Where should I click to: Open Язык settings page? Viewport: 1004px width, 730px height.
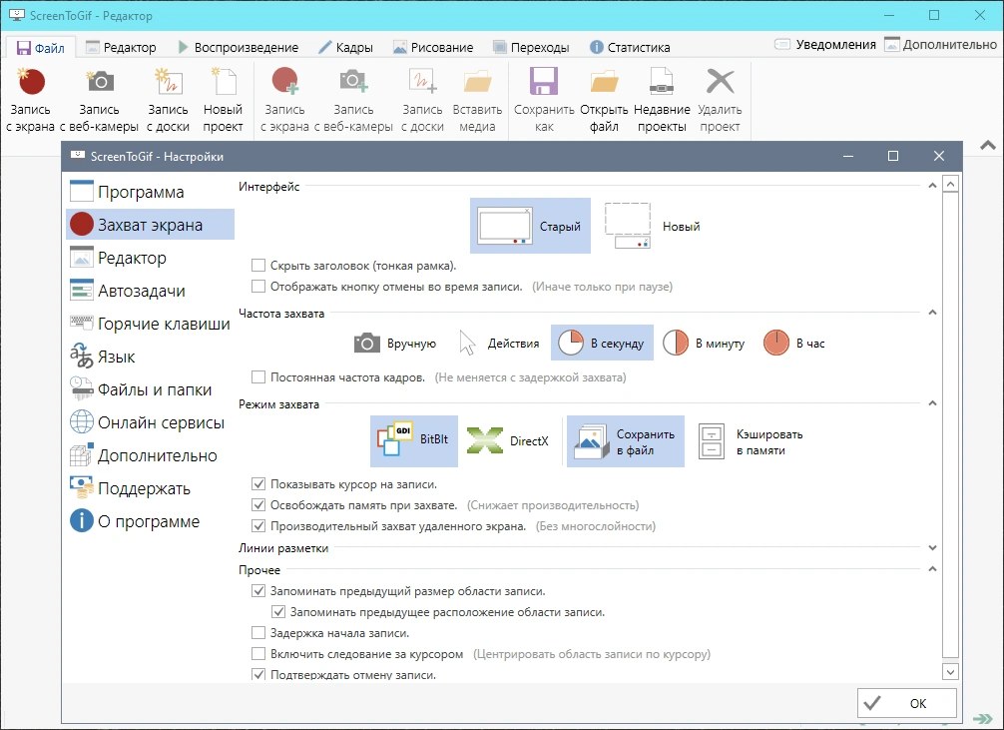point(150,357)
